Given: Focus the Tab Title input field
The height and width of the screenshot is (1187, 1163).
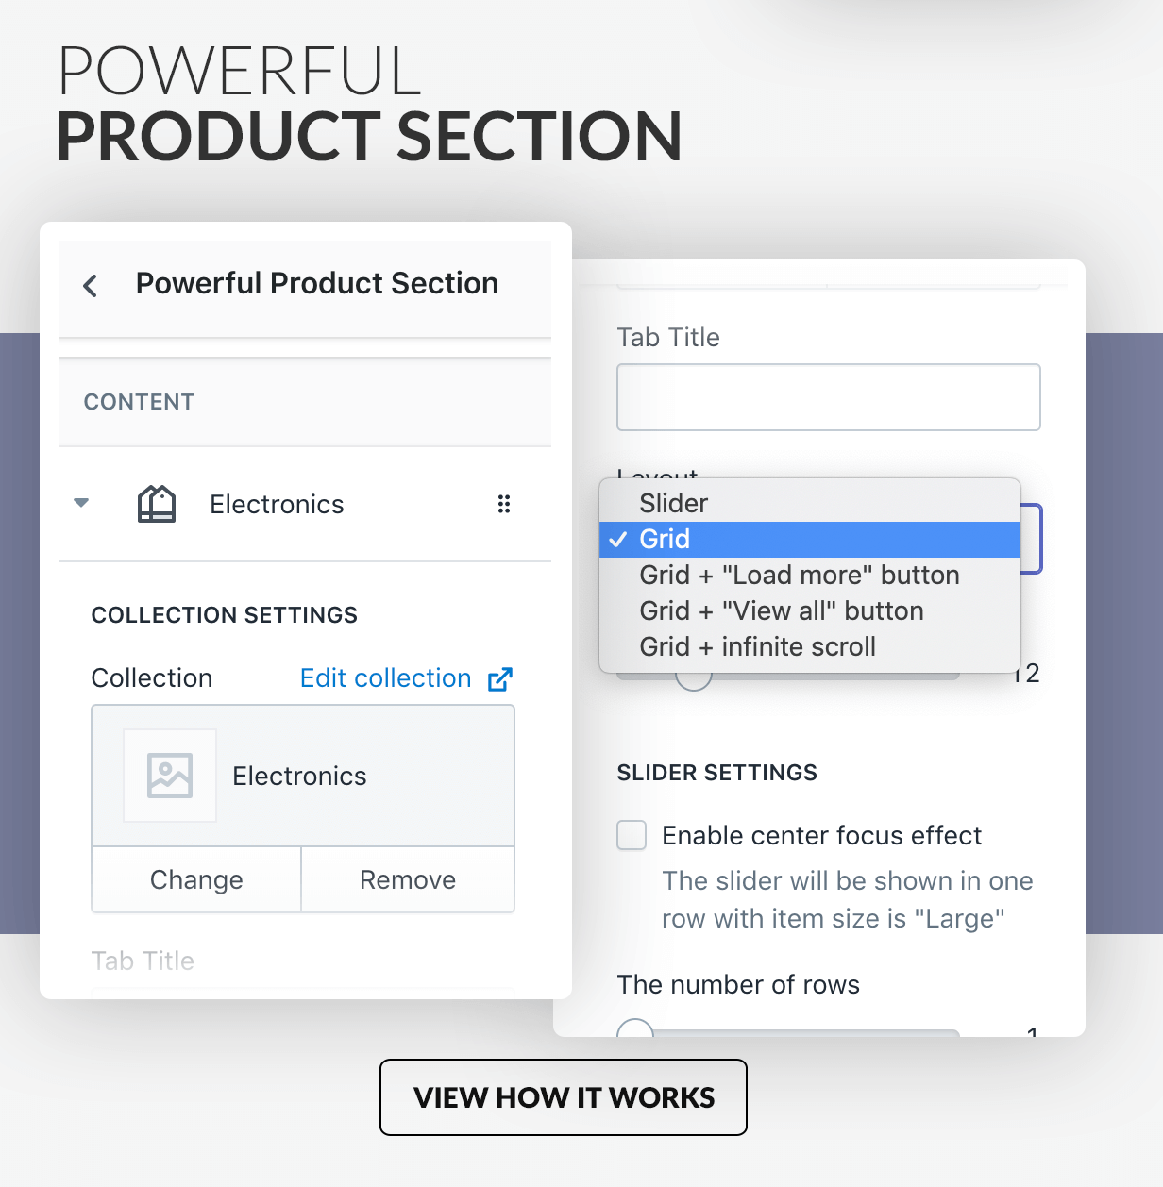Looking at the screenshot, I should click(x=829, y=397).
